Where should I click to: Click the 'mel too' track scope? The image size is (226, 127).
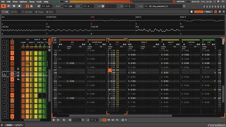24,30
